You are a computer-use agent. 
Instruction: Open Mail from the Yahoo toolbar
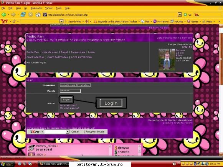[x=145, y=21]
